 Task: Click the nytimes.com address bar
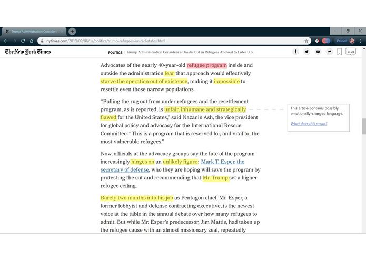(x=174, y=41)
